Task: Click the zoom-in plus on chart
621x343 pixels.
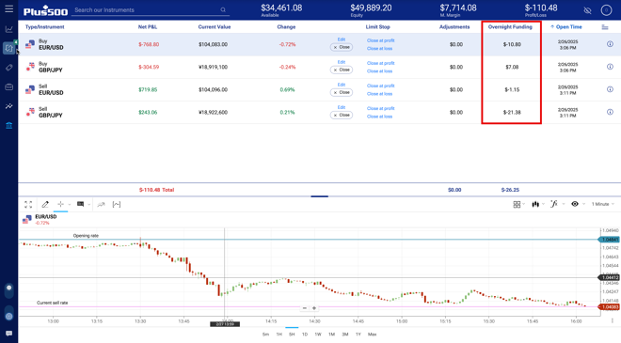Action: click(x=314, y=308)
